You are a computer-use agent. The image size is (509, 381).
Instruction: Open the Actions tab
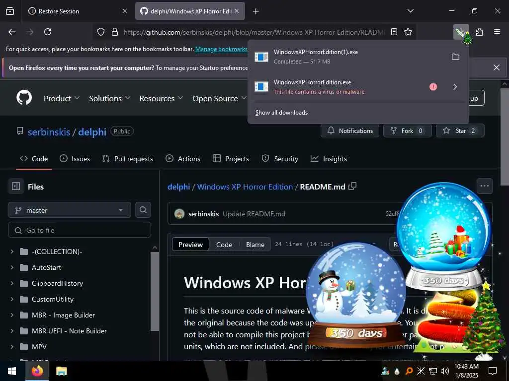pos(183,159)
